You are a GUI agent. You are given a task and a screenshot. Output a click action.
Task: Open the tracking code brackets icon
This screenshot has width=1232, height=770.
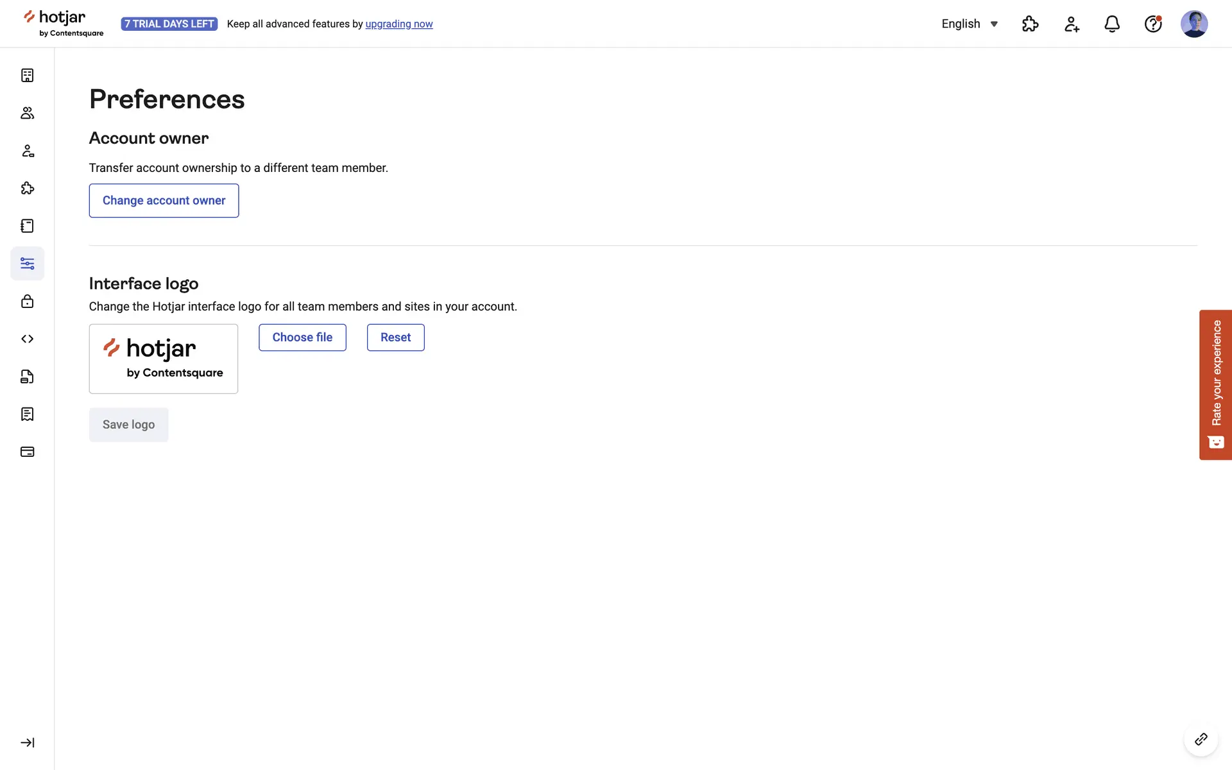tap(27, 339)
